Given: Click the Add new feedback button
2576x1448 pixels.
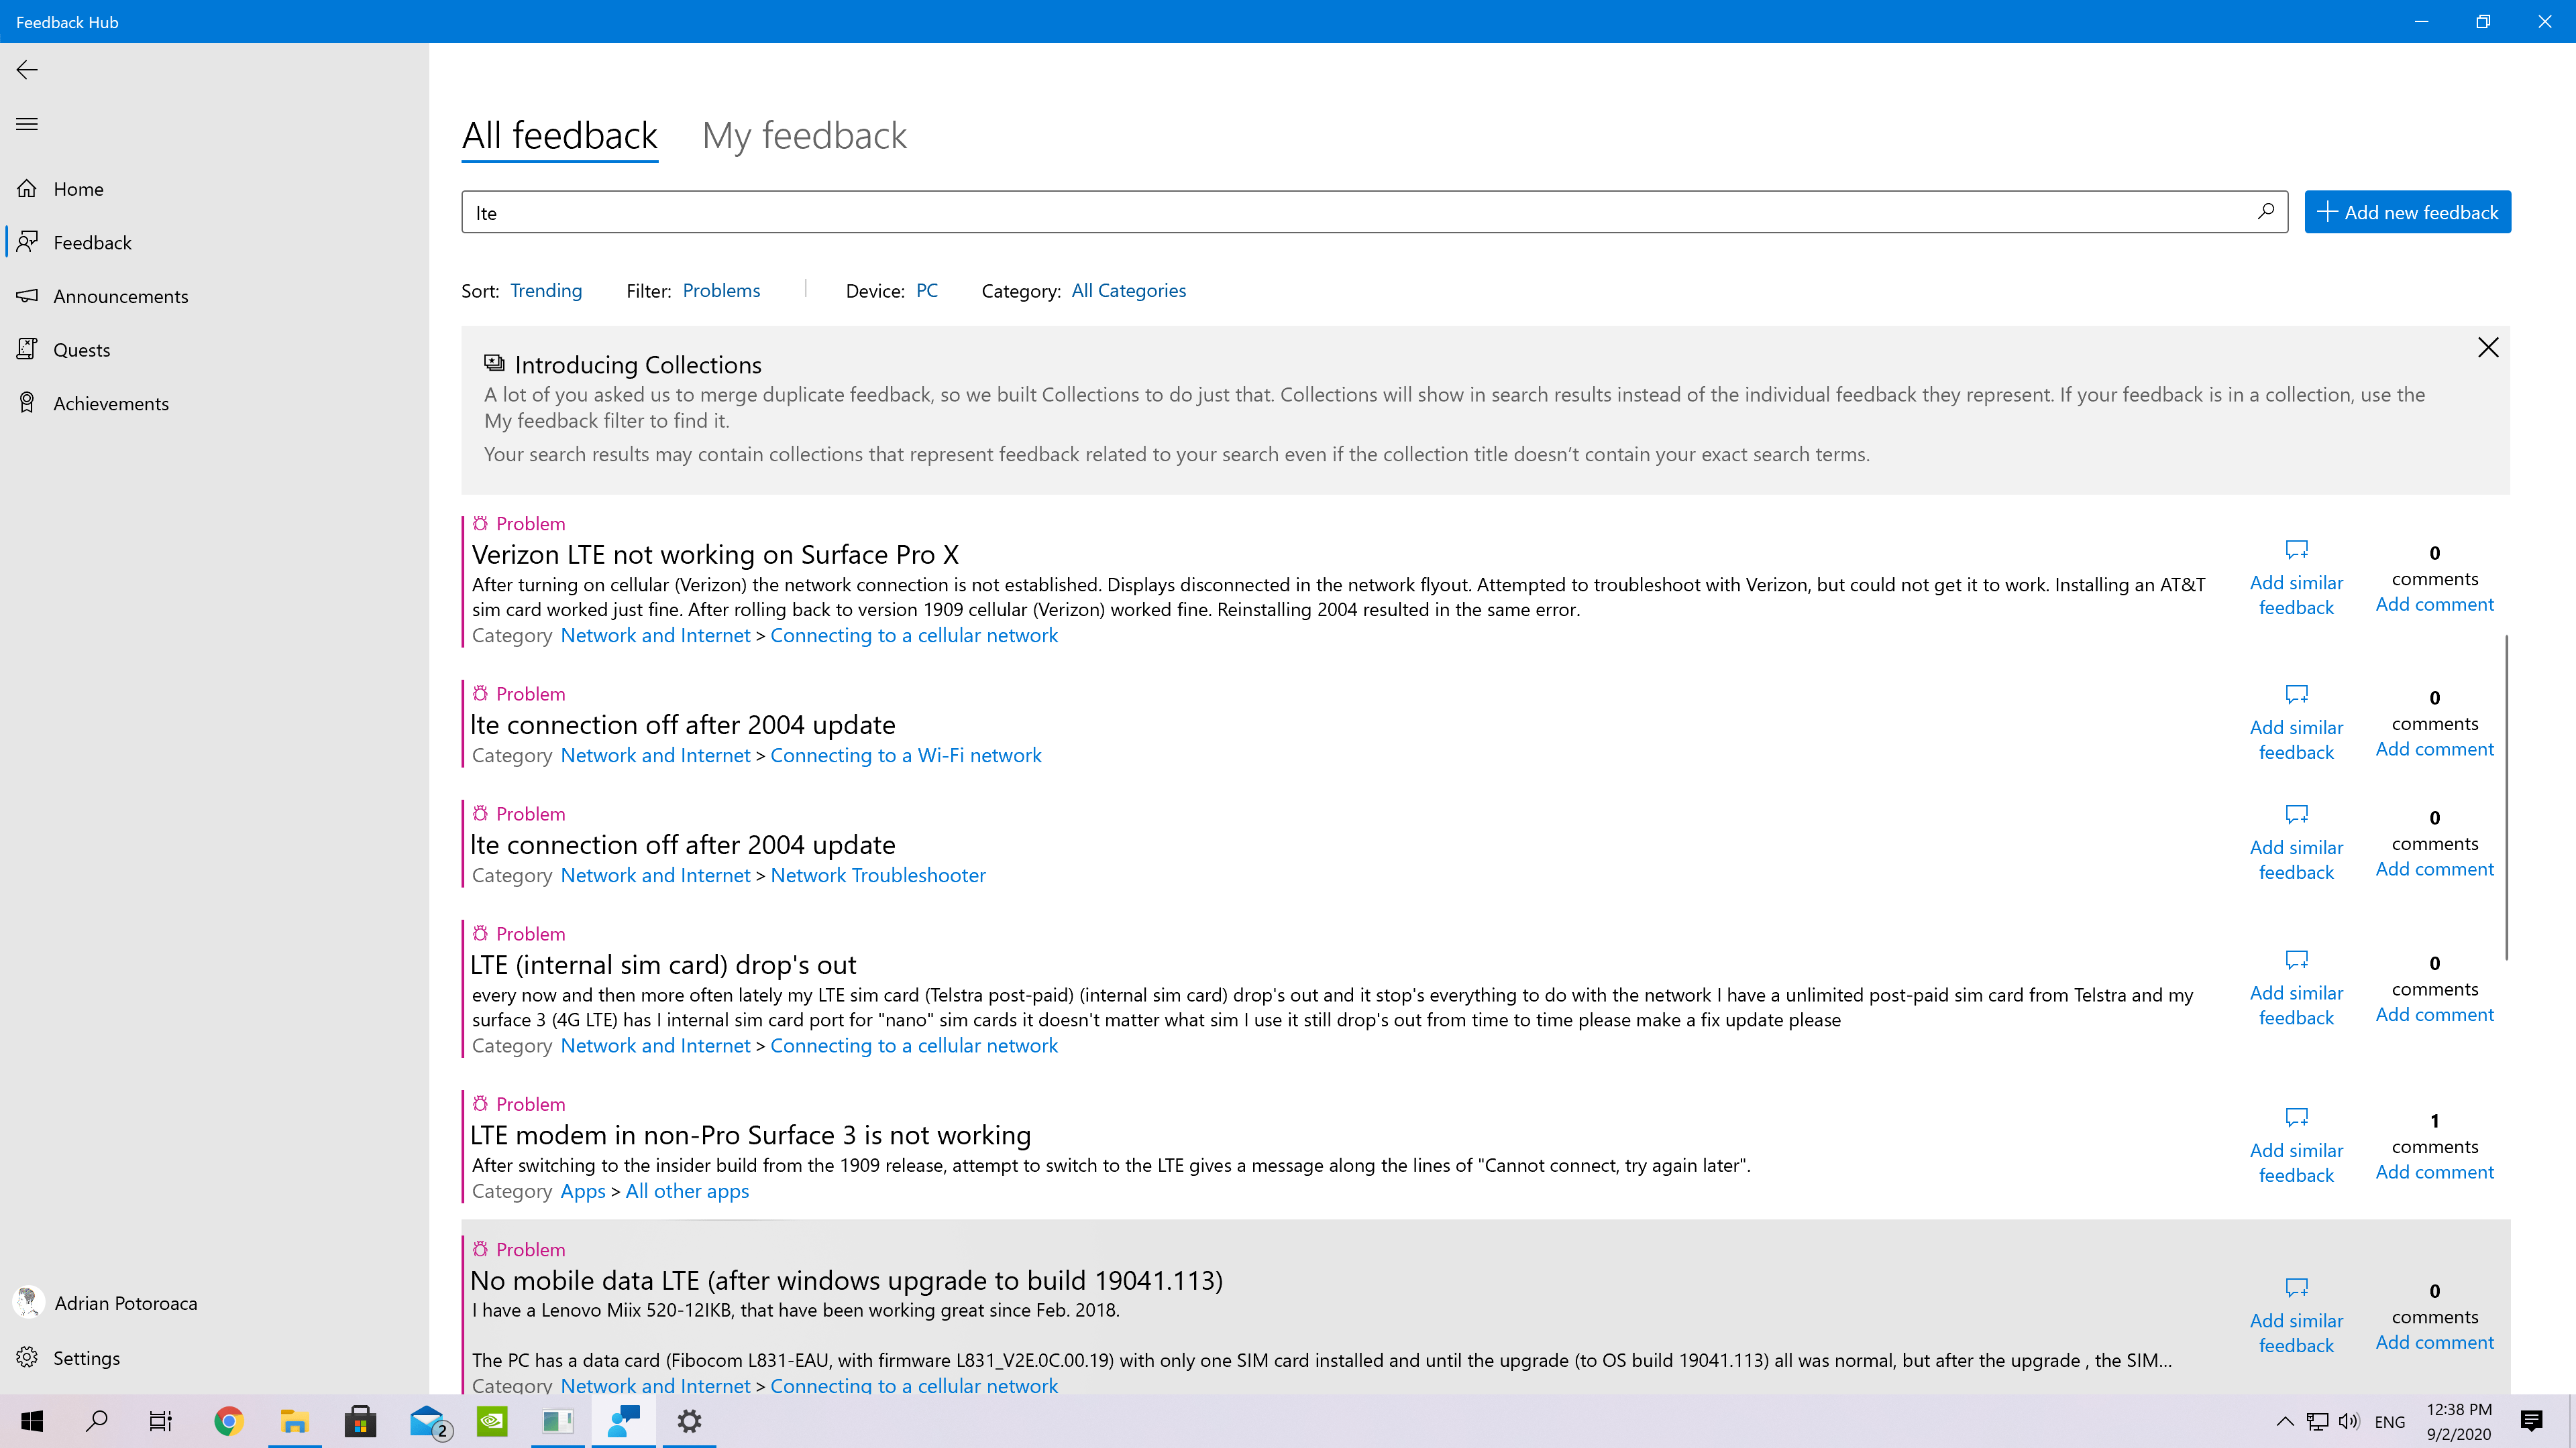Looking at the screenshot, I should click(x=2407, y=212).
